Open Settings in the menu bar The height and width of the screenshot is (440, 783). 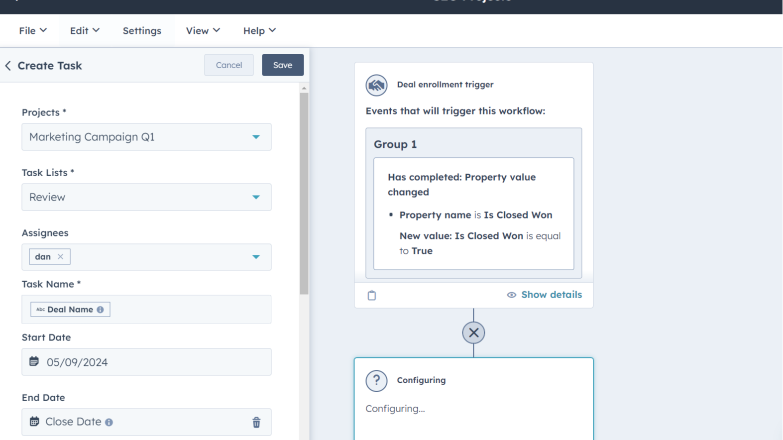tap(142, 31)
